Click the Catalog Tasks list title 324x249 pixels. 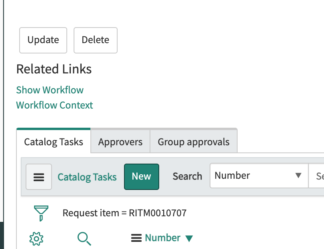tap(87, 177)
